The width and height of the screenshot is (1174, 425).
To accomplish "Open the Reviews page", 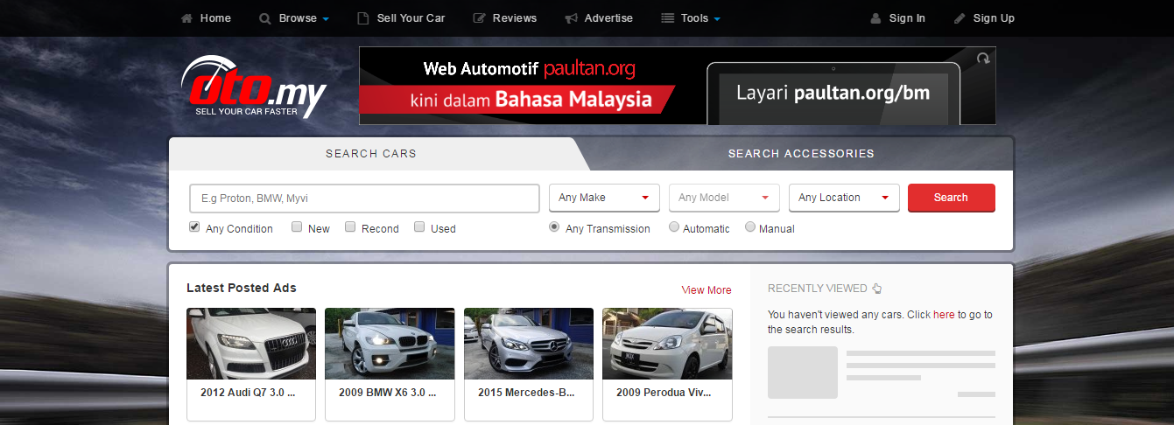I will point(515,18).
